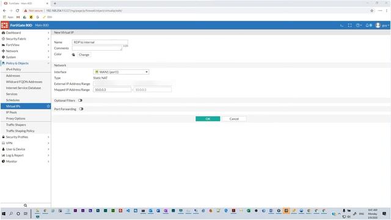This screenshot has height=220, width=391.
Task: Open the CLI console icon in header
Action: 342,26
